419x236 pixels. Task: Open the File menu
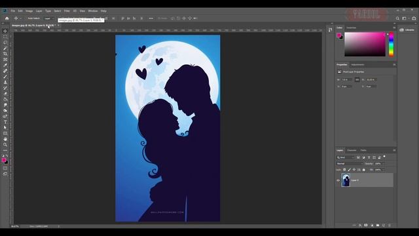point(13,11)
